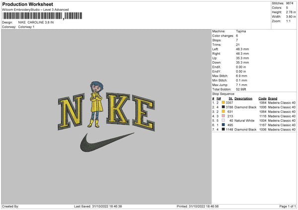Click the 'N#' column header
The height and width of the screenshot is (210, 298).
tap(219, 99)
